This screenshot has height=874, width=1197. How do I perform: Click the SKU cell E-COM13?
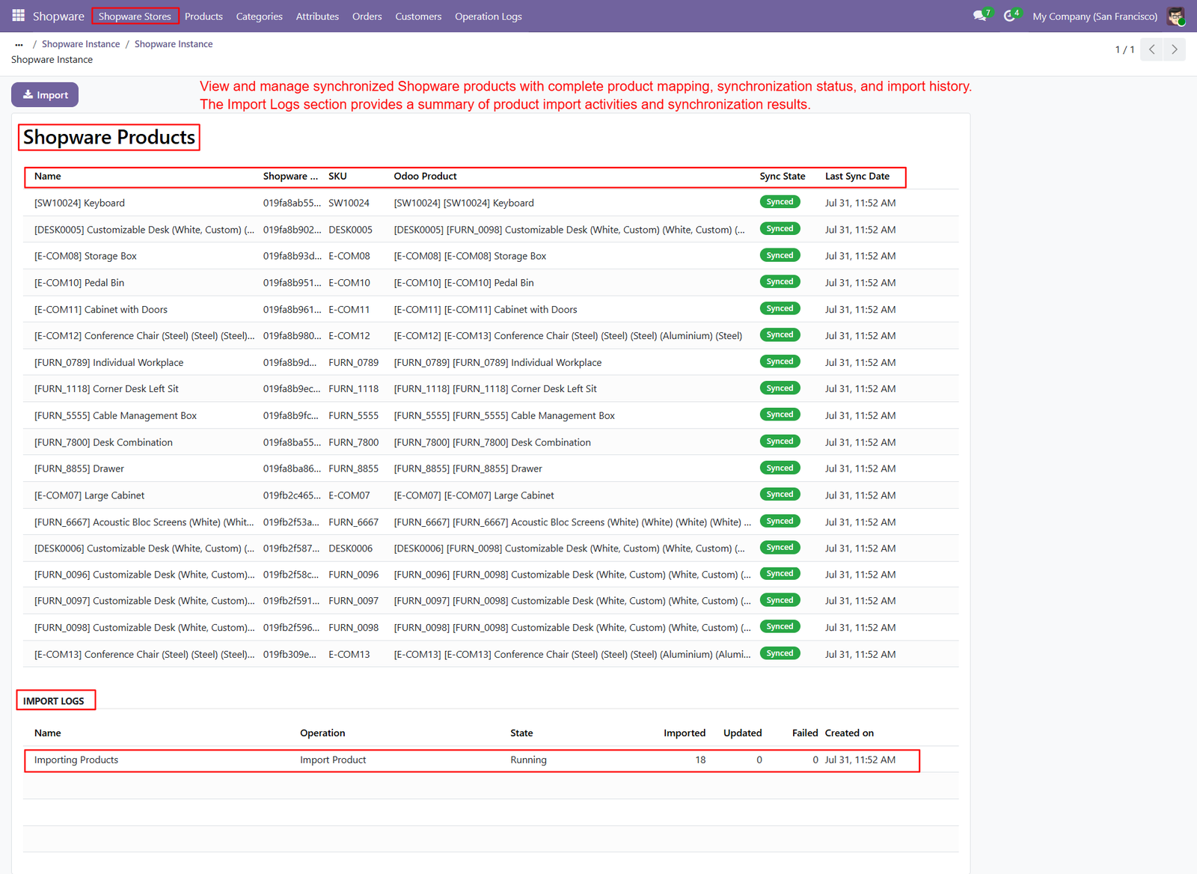[x=349, y=654]
